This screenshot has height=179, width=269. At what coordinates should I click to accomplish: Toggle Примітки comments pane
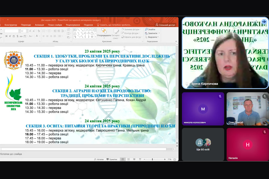111,159
